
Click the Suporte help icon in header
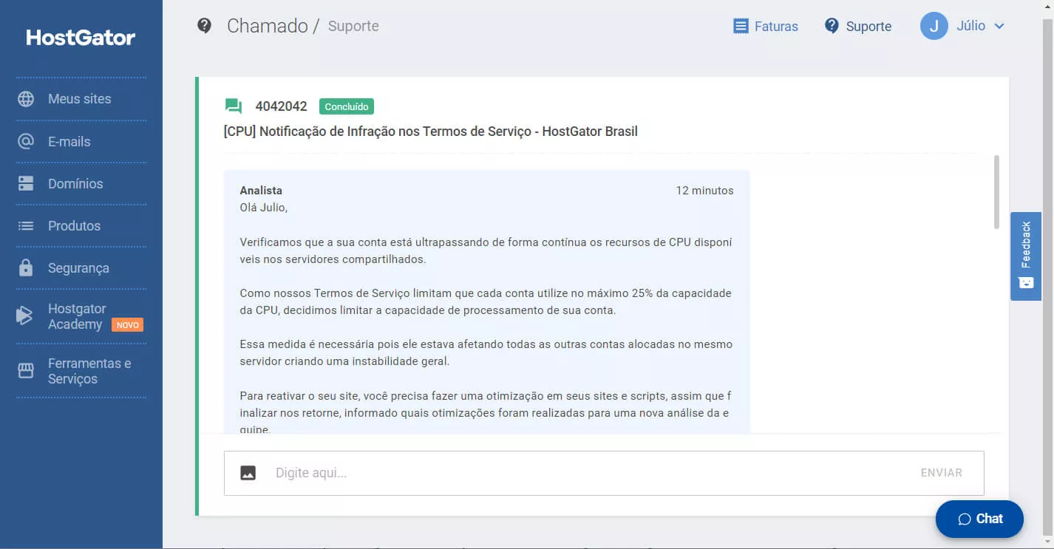tap(832, 26)
